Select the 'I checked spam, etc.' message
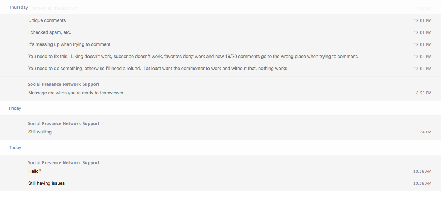Viewport: 441px width, 208px height. (50, 32)
